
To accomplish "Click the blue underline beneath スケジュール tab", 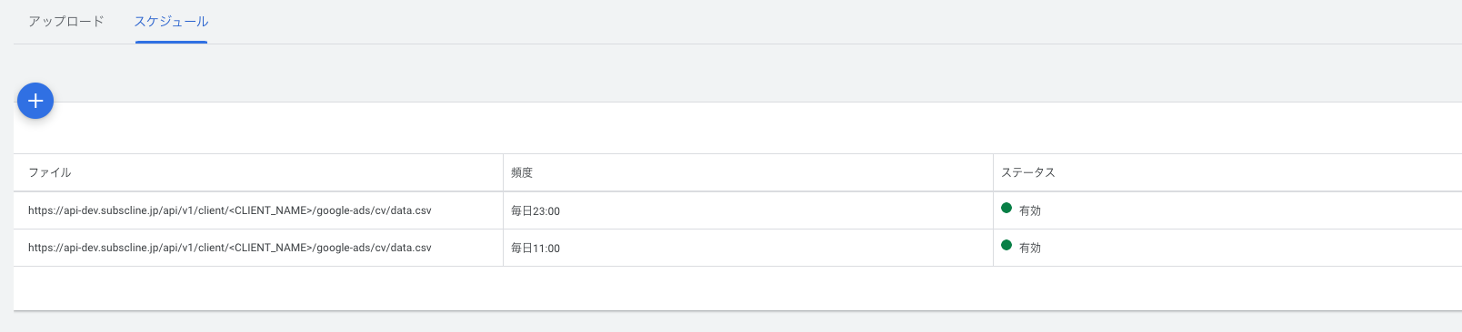I will 171,42.
